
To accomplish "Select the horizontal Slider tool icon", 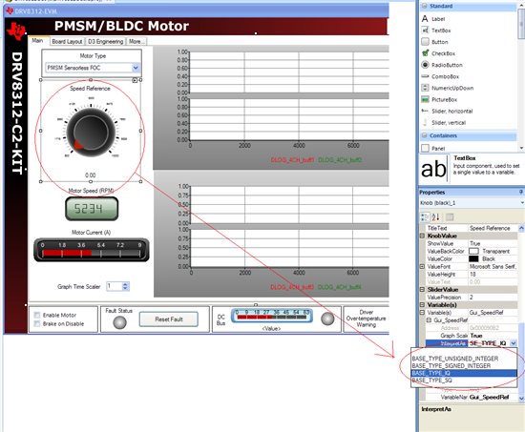I will click(425, 111).
